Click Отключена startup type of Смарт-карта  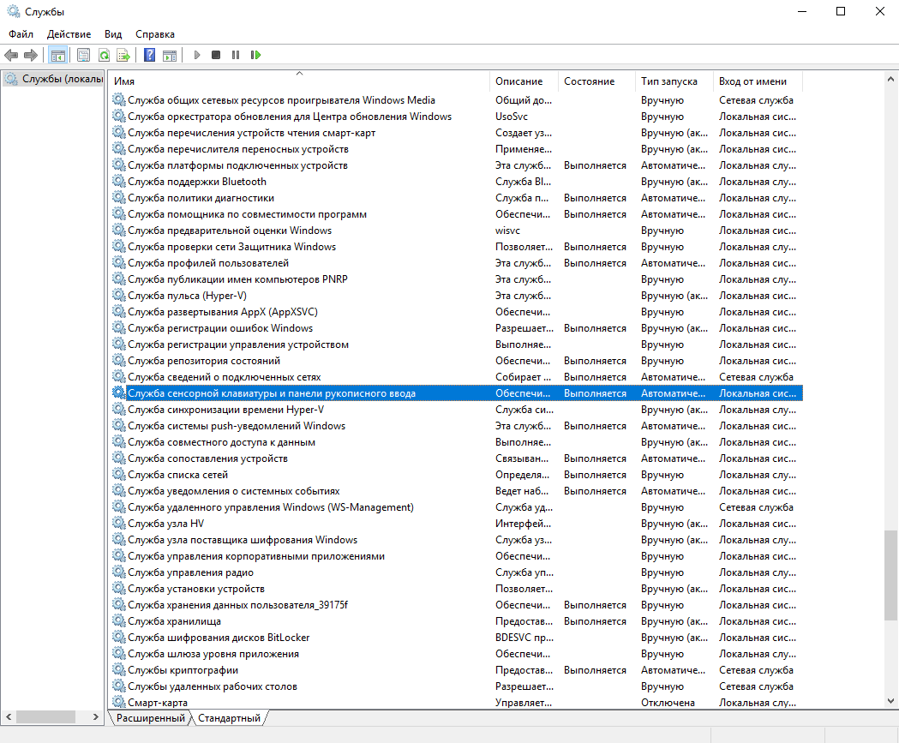click(x=668, y=703)
